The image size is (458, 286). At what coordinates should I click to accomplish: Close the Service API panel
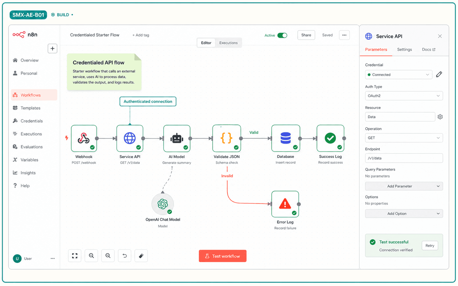(x=440, y=36)
